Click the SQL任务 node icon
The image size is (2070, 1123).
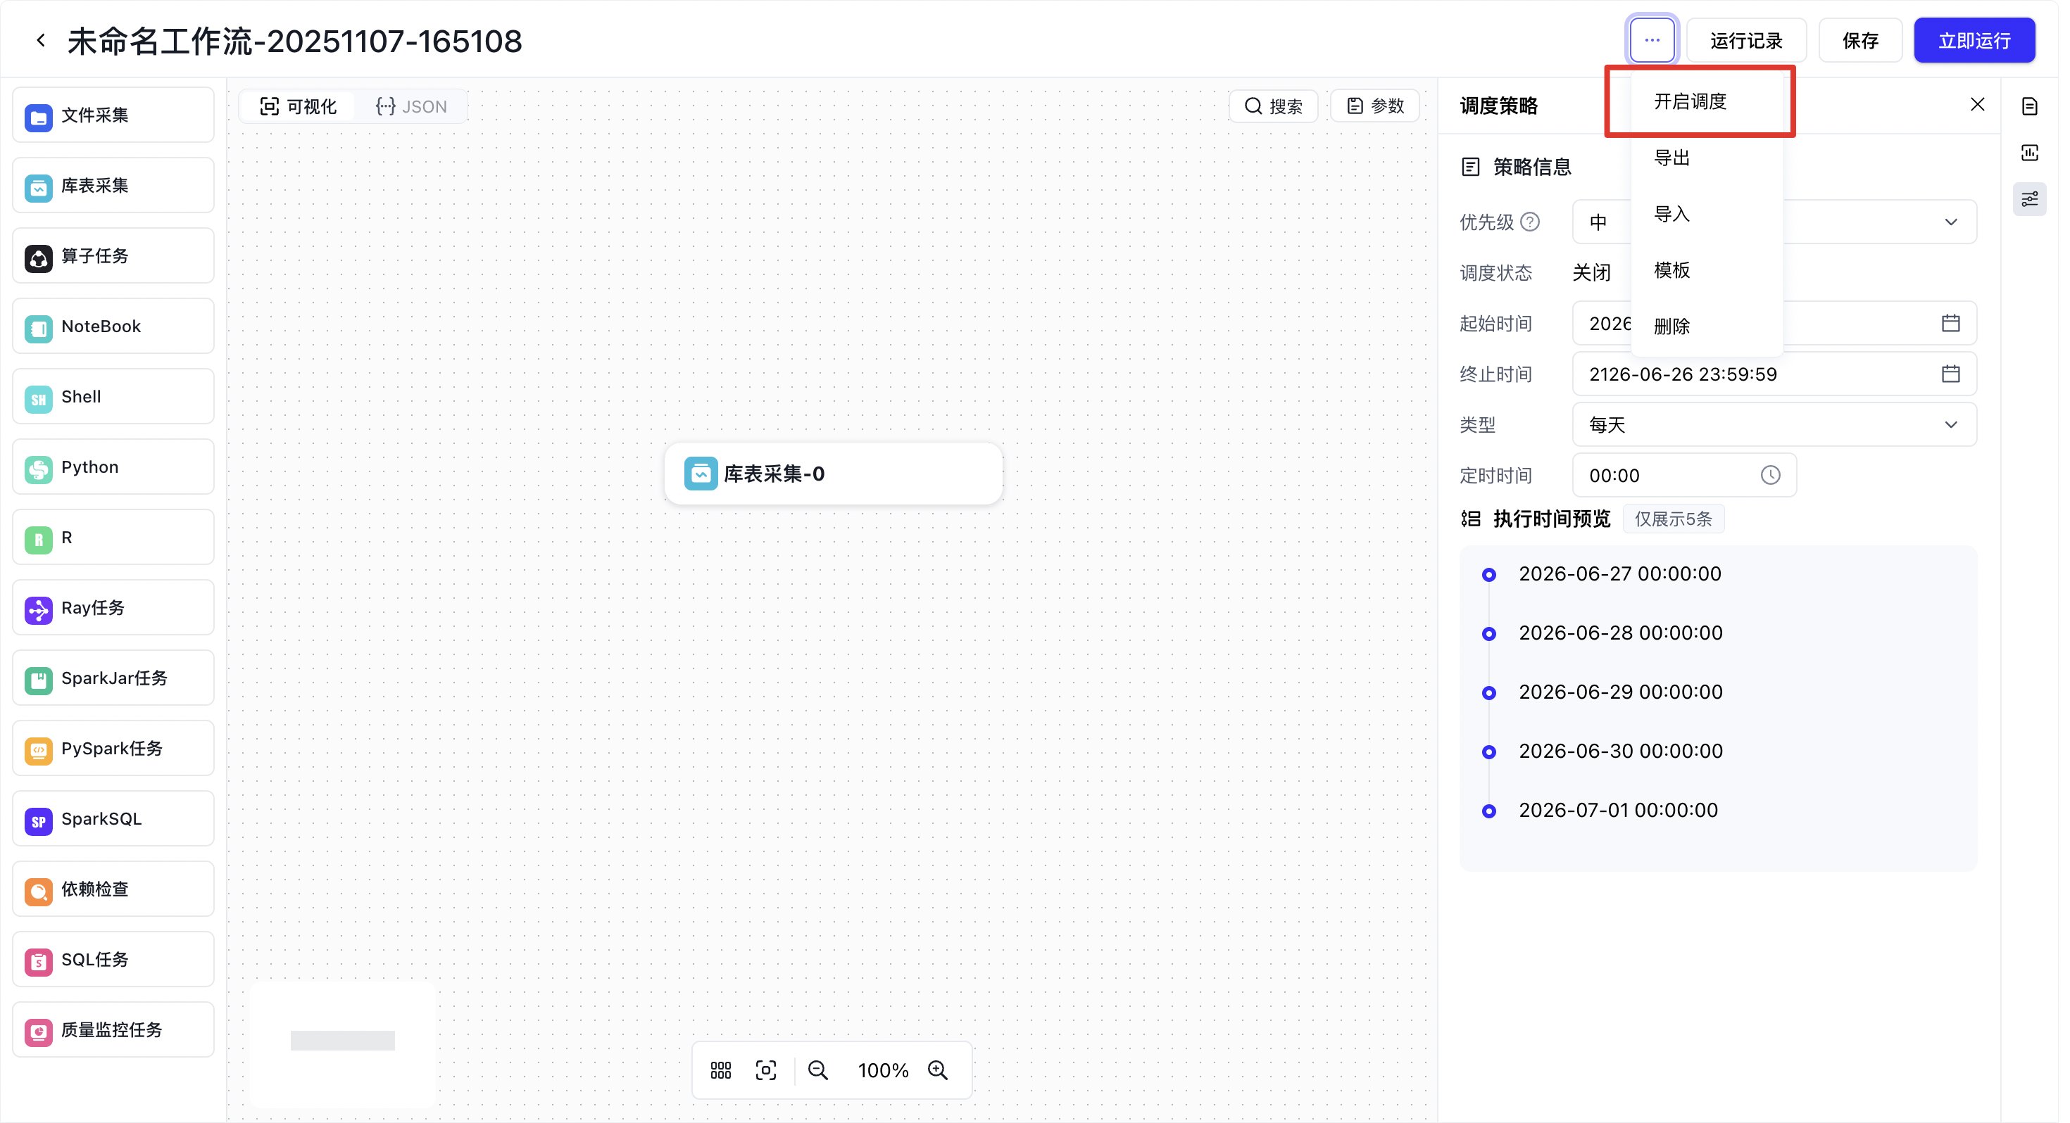pos(39,963)
